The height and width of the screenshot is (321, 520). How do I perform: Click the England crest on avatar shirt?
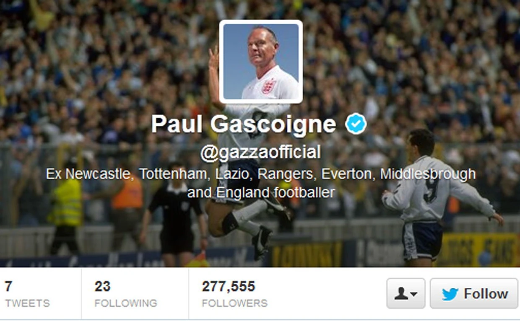268,85
